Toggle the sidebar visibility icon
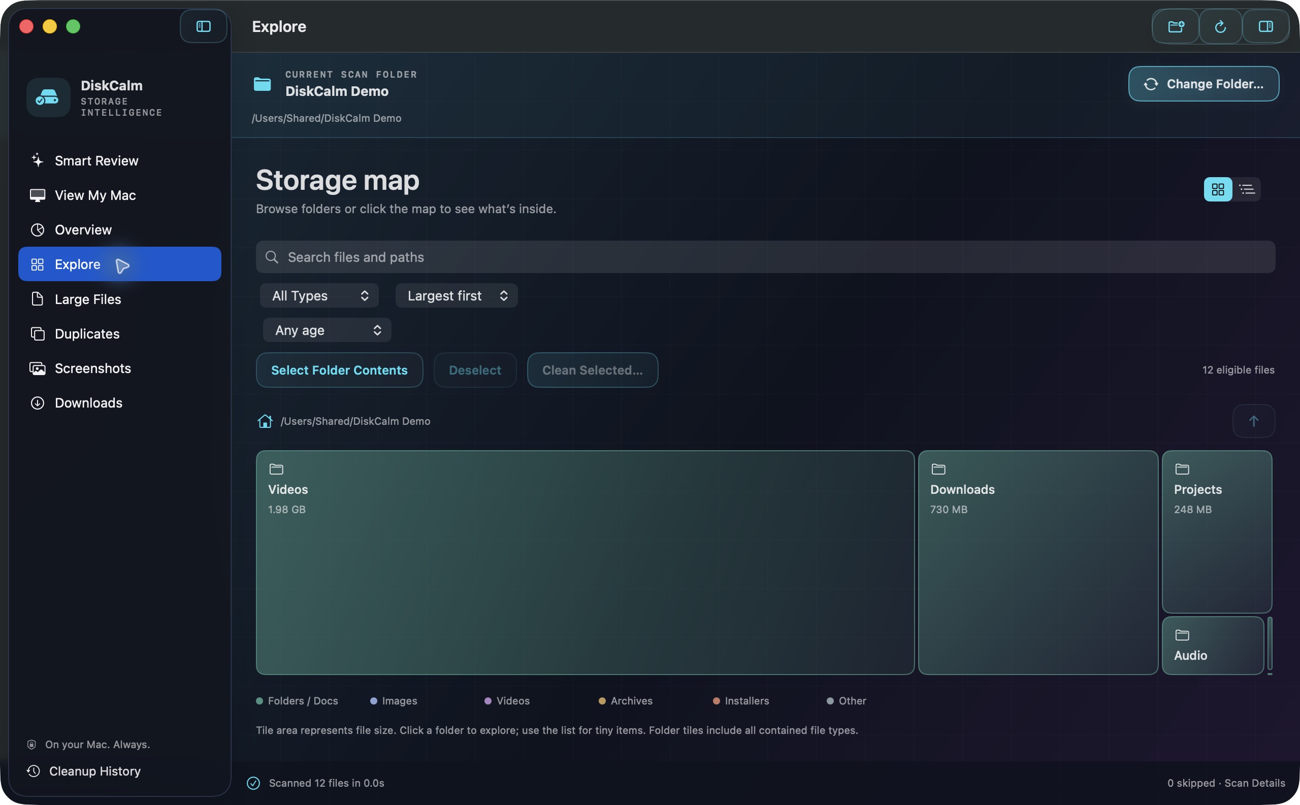Screen dimensions: 1300x805 [x=204, y=26]
